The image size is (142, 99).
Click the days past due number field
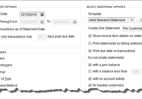pyautogui.click(x=42, y=37)
